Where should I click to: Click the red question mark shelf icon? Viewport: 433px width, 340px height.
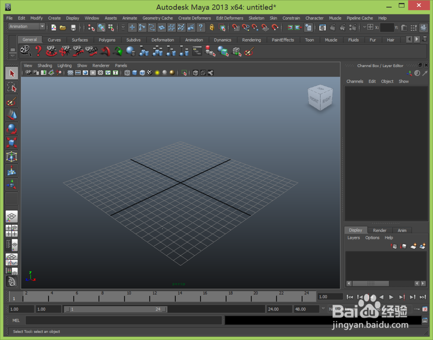[38, 51]
